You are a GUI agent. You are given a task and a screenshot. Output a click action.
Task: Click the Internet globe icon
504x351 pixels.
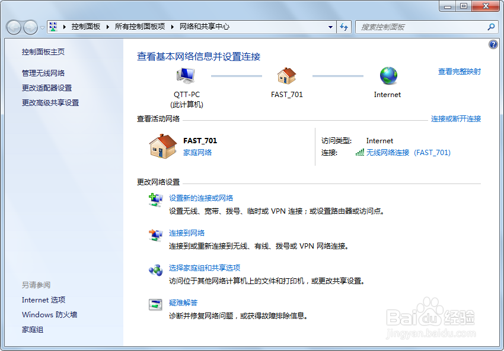387,76
